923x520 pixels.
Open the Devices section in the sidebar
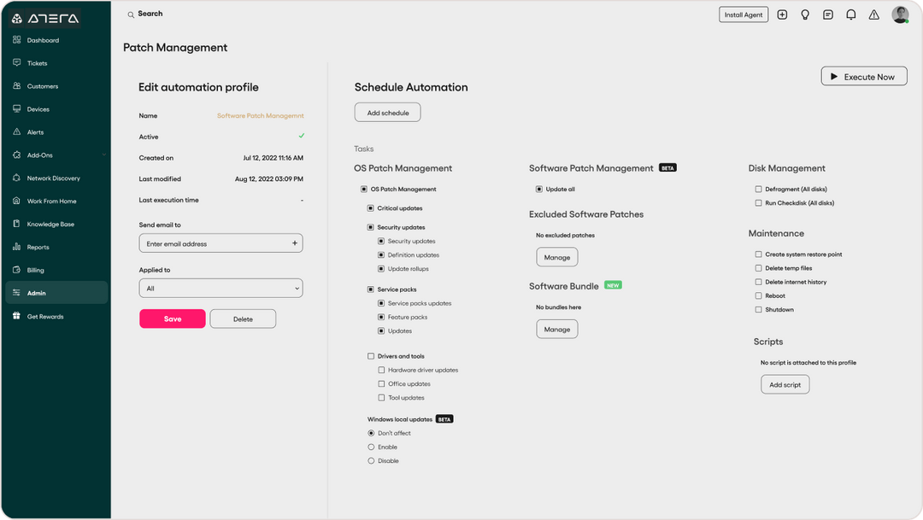(36, 108)
